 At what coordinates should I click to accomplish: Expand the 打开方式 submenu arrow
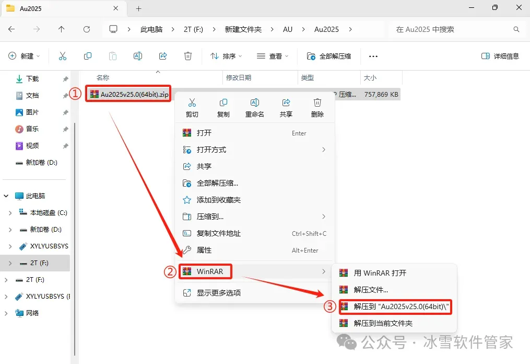pos(323,150)
